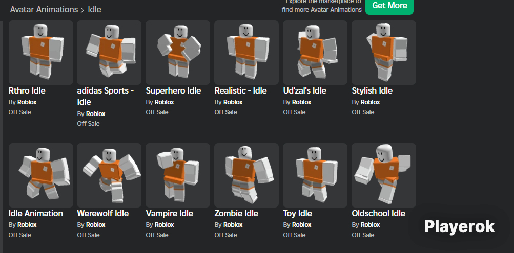This screenshot has width=514, height=253.
Task: Open the Idle Animation title link
Action: click(36, 214)
